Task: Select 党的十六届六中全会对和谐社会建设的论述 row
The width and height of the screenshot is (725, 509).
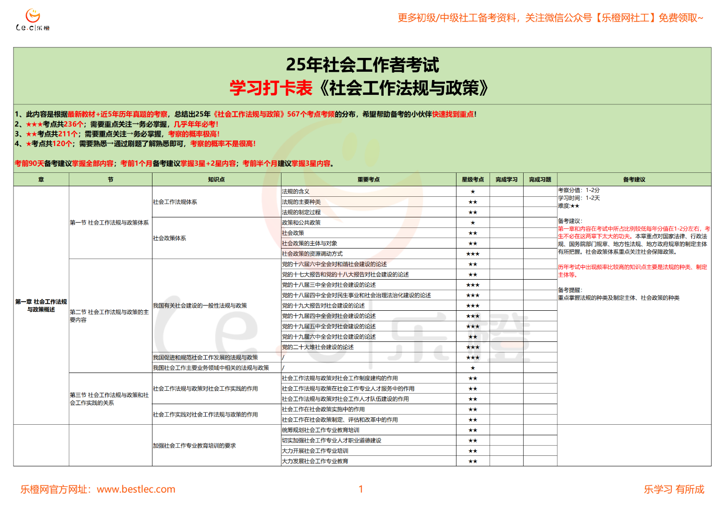Action: 369,264
